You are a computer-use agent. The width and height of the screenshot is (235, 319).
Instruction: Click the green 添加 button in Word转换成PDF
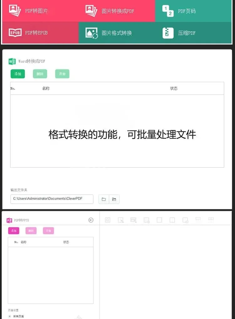coord(18,74)
